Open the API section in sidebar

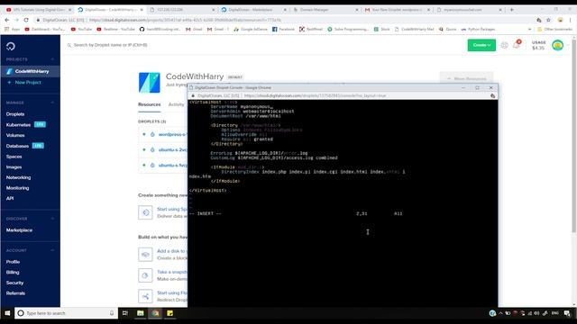(x=10, y=198)
